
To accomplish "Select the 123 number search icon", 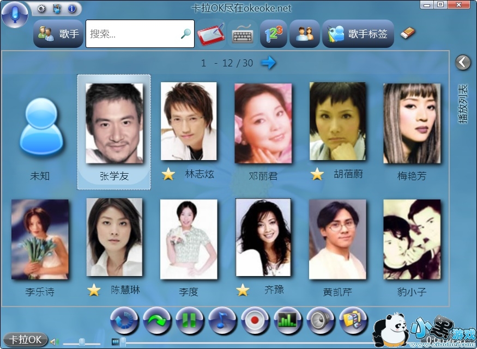I will pyautogui.click(x=274, y=34).
